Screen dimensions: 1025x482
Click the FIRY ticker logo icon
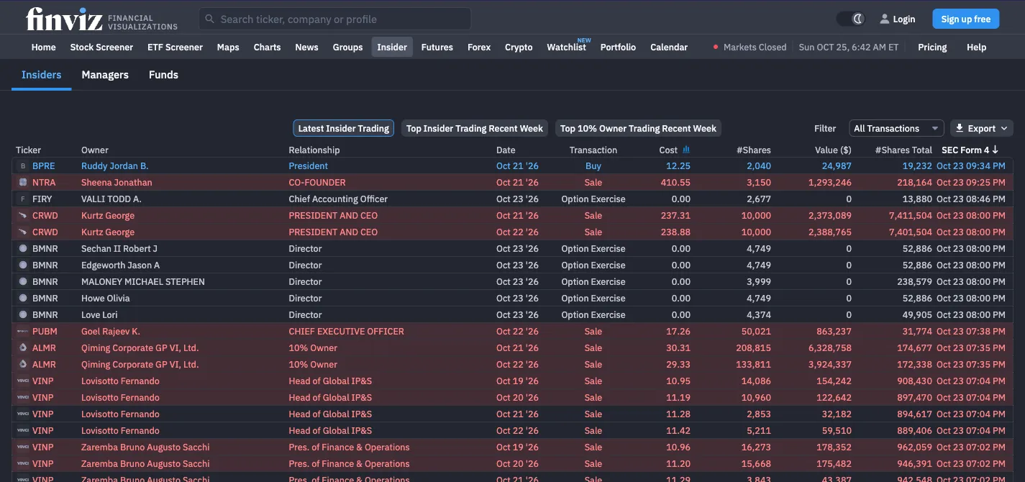coord(23,199)
